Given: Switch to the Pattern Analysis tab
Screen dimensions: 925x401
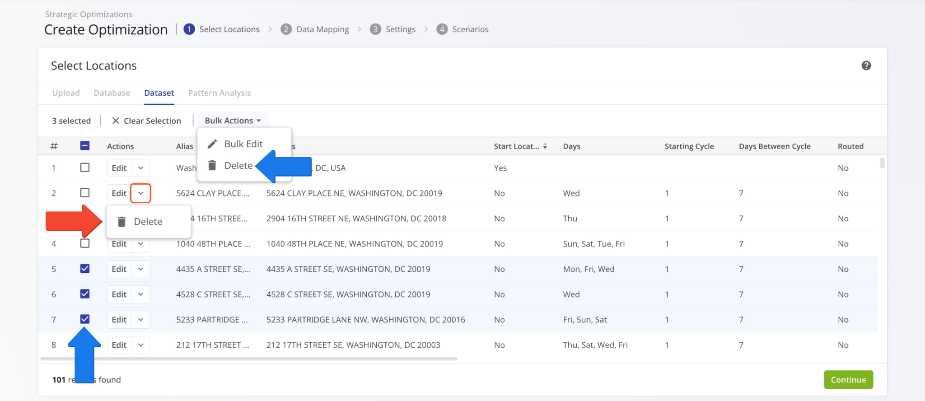Looking at the screenshot, I should [x=219, y=93].
